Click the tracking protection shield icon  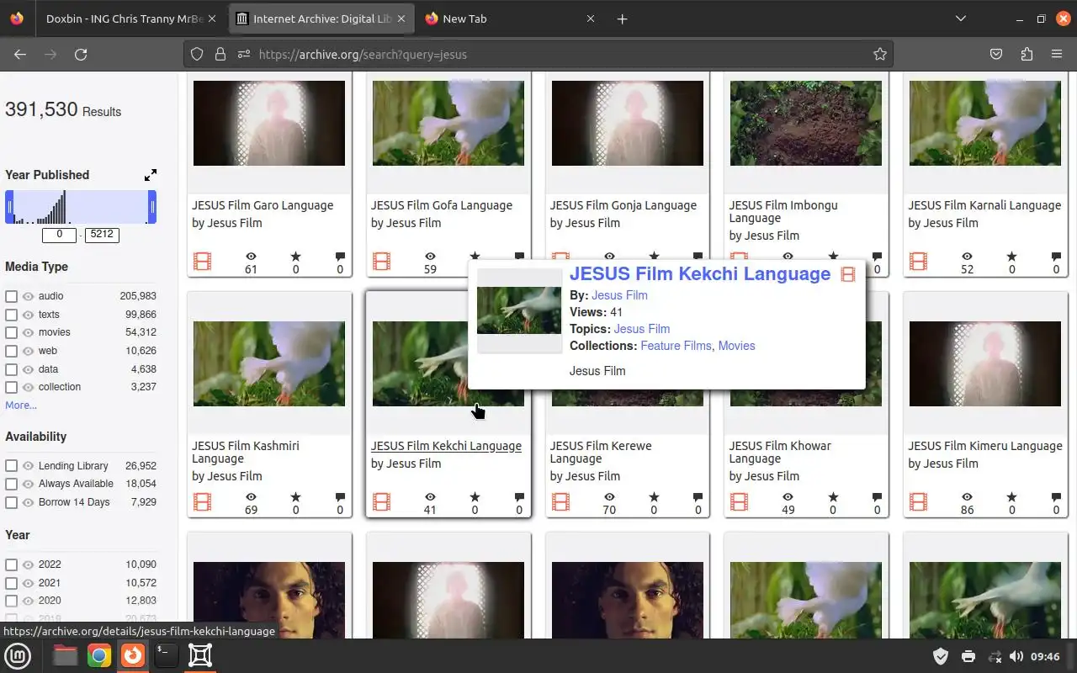point(197,54)
